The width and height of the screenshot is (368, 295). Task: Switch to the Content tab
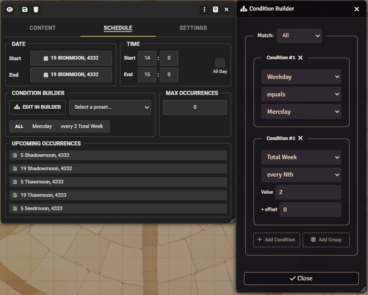click(x=42, y=28)
